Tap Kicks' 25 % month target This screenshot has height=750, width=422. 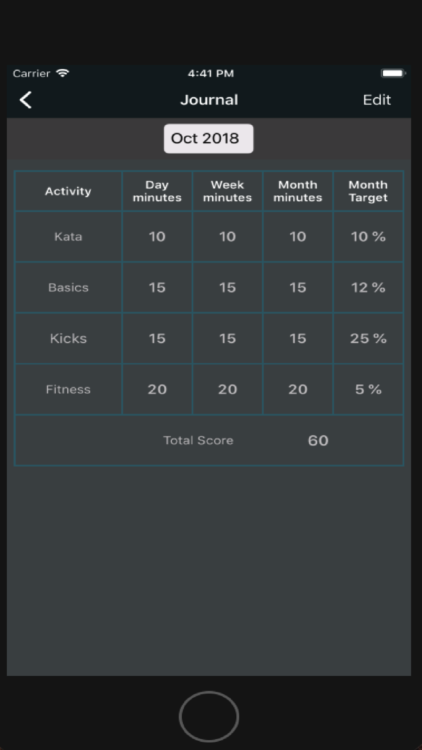(368, 338)
